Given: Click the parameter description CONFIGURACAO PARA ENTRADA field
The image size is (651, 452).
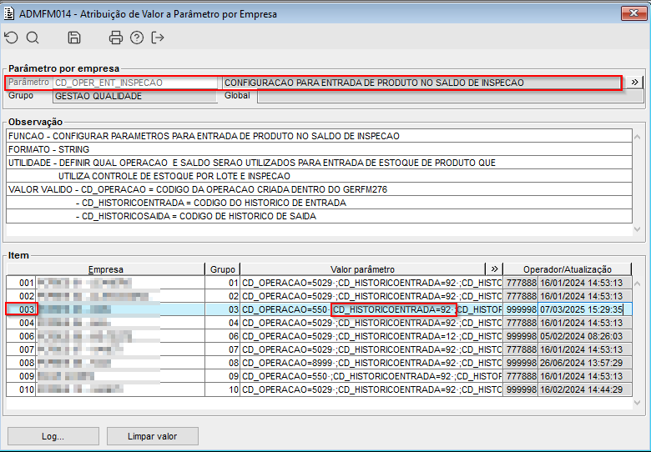Looking at the screenshot, I should click(x=421, y=83).
